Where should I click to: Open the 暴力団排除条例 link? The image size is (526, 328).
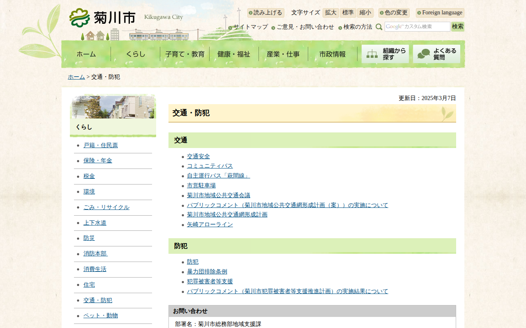tap(207, 272)
